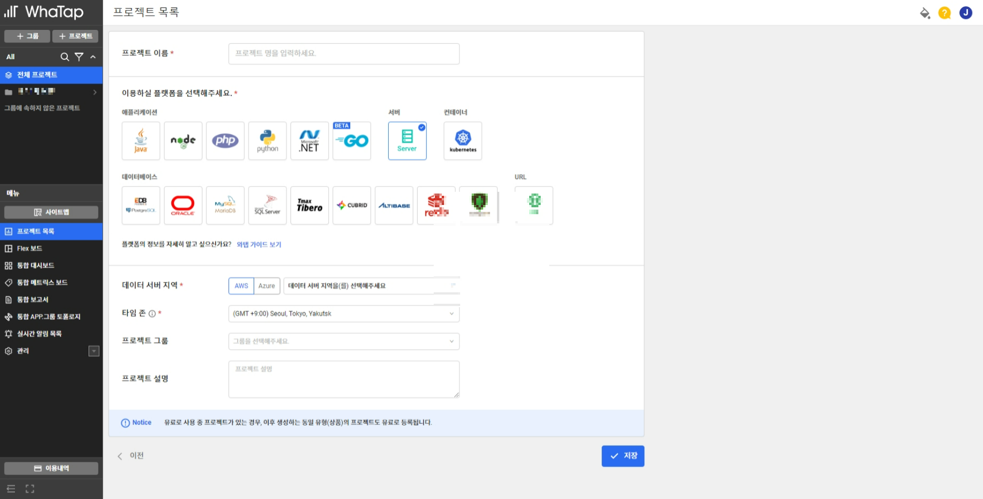
Task: Pick the Oracle database tile
Action: (x=183, y=206)
